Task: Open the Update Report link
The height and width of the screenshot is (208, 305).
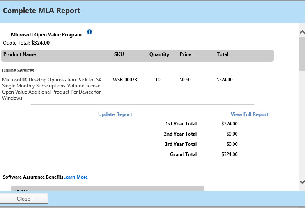Action: point(115,114)
